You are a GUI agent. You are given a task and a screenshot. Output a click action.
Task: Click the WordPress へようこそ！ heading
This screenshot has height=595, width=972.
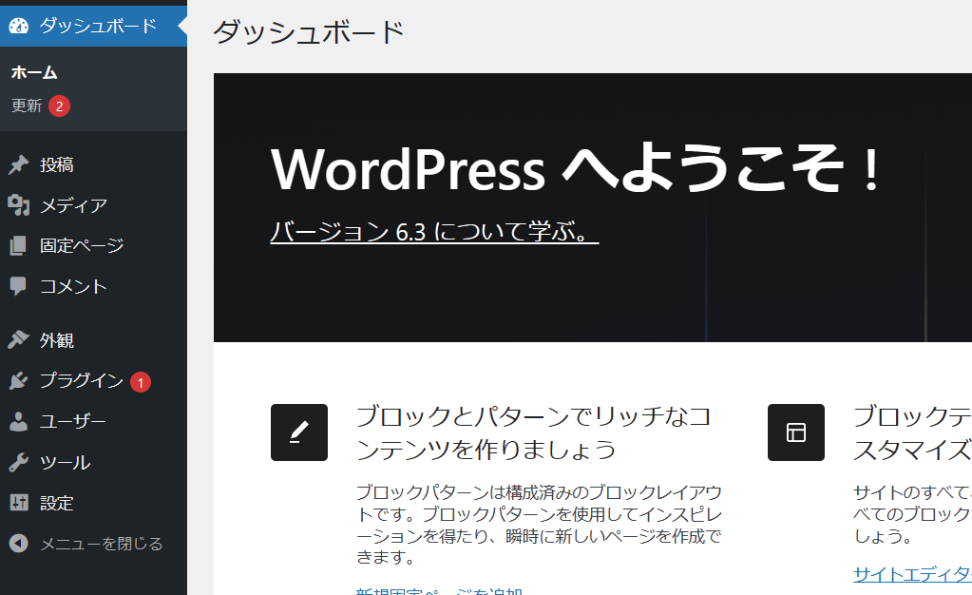[x=575, y=168]
